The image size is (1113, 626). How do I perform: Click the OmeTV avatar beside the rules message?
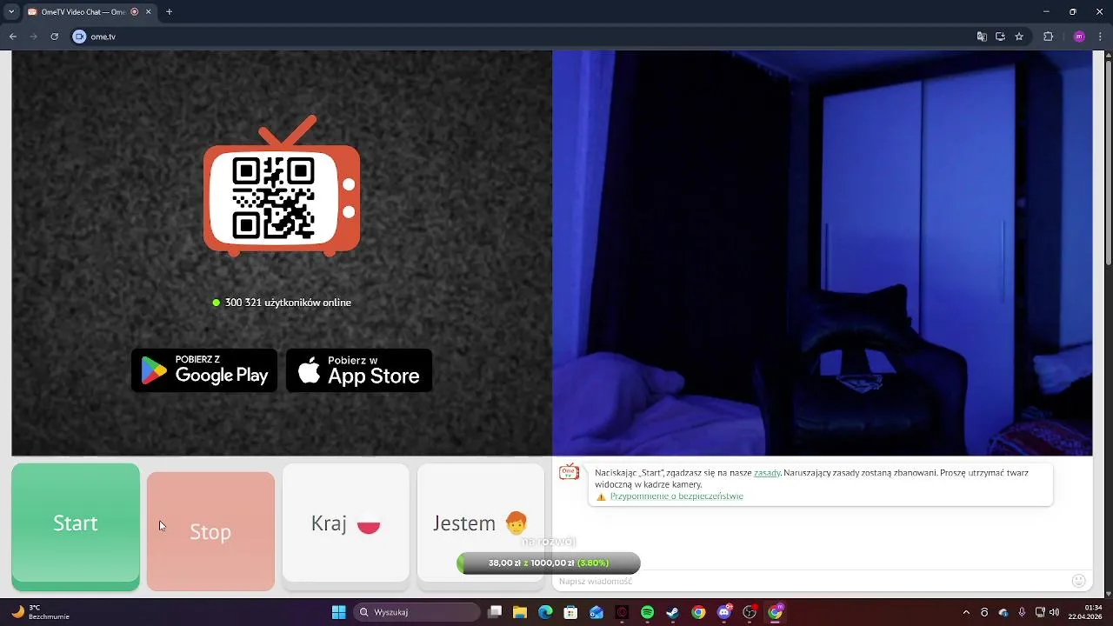[569, 471]
